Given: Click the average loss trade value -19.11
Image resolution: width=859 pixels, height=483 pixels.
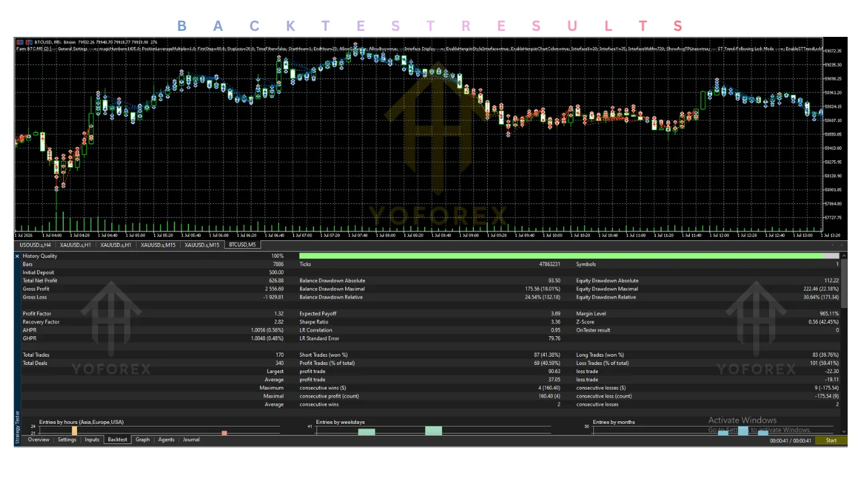Looking at the screenshot, I should (x=833, y=380).
